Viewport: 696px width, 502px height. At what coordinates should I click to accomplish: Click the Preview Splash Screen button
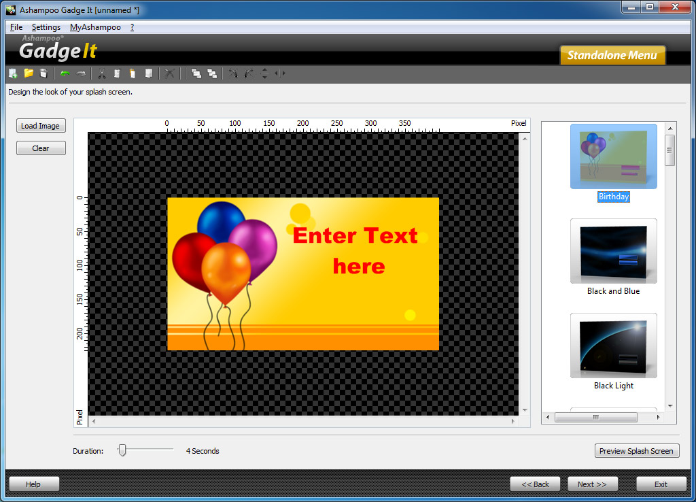pos(636,451)
